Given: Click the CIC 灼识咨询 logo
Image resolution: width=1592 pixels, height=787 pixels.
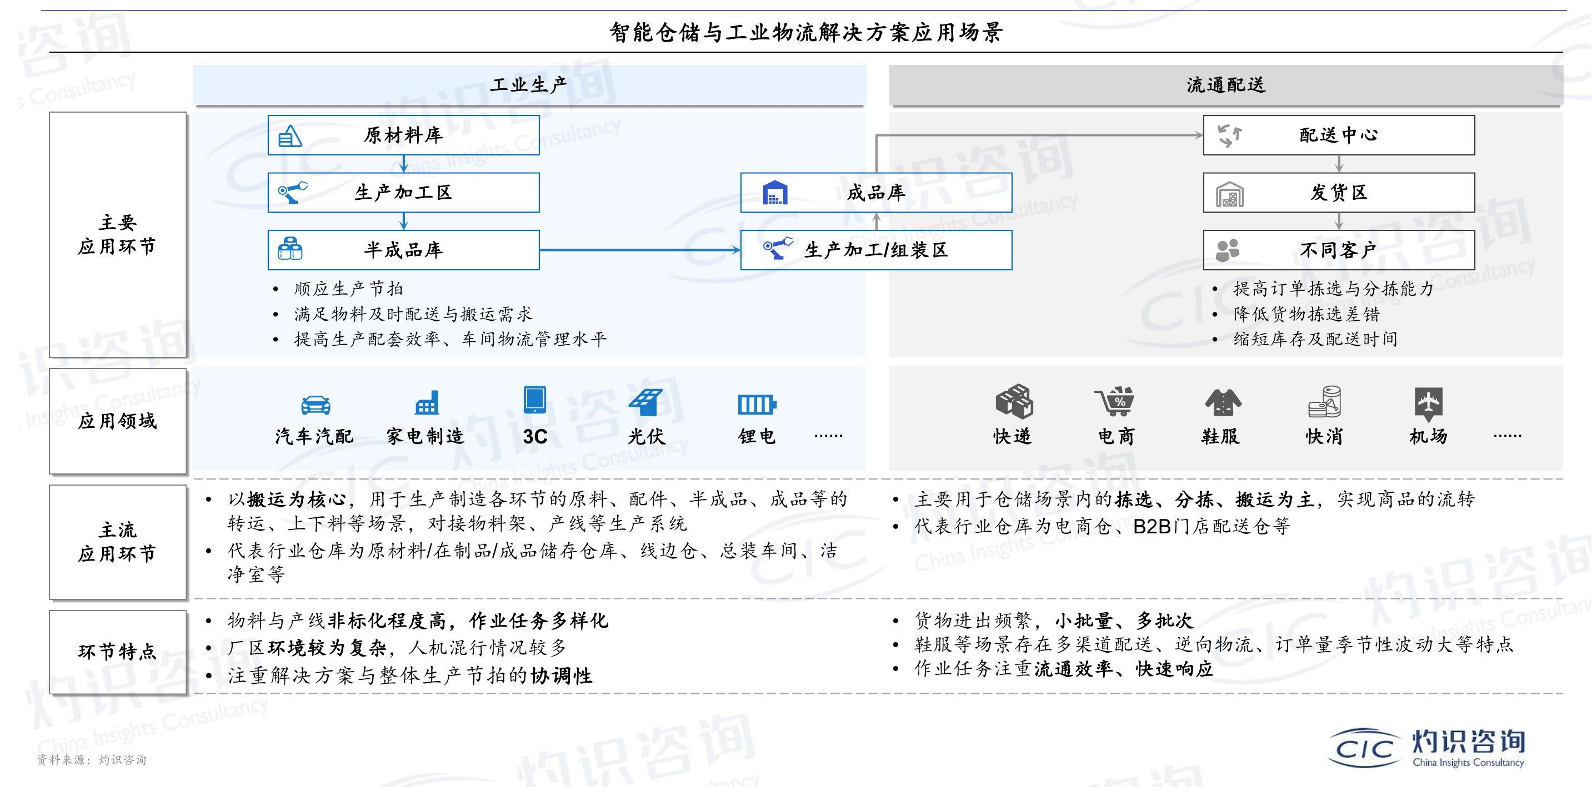Looking at the screenshot, I should tap(1428, 748).
